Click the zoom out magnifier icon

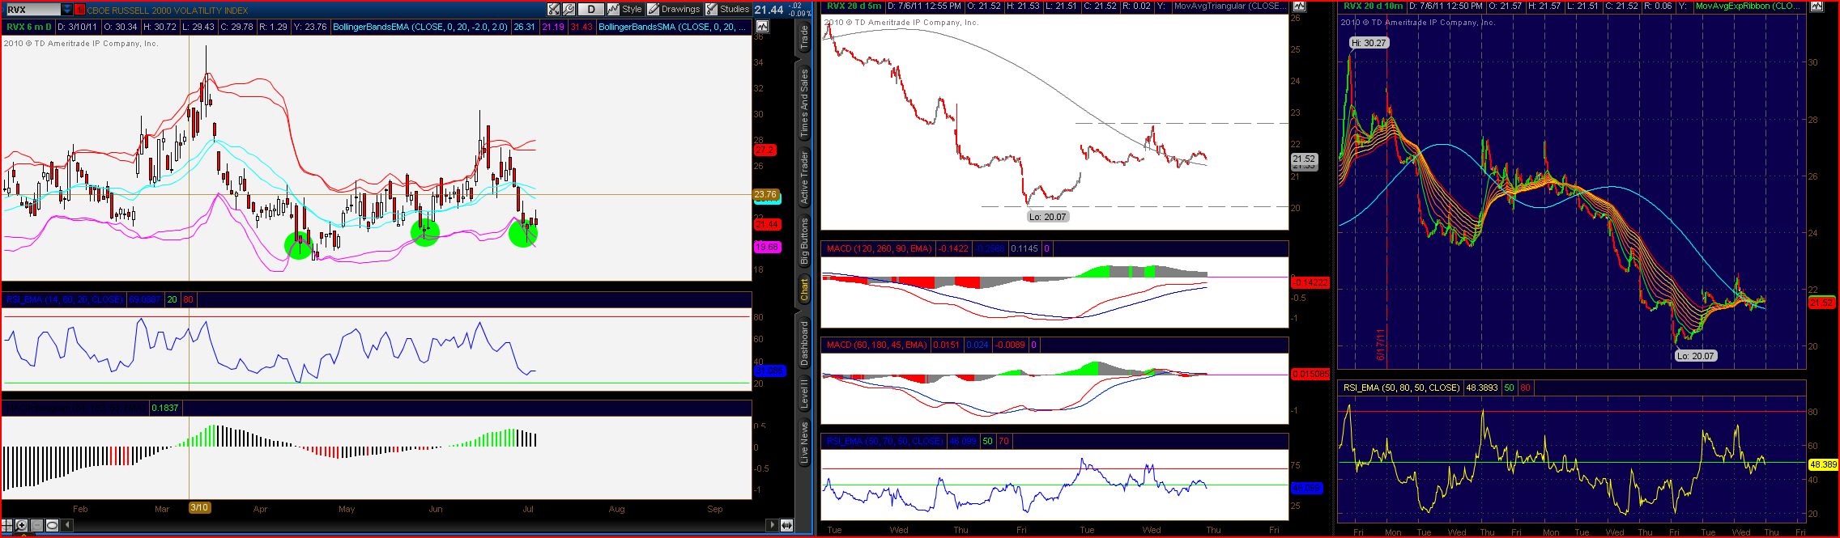point(36,525)
